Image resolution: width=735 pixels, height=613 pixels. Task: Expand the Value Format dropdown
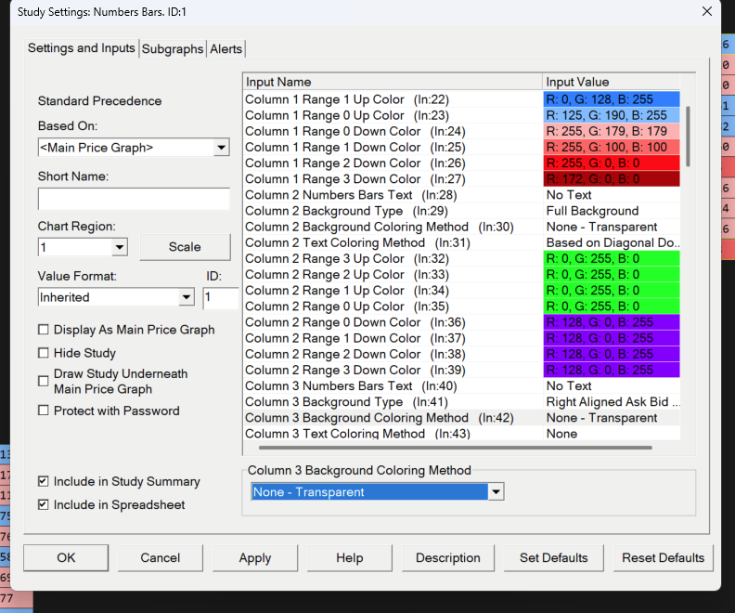point(185,297)
